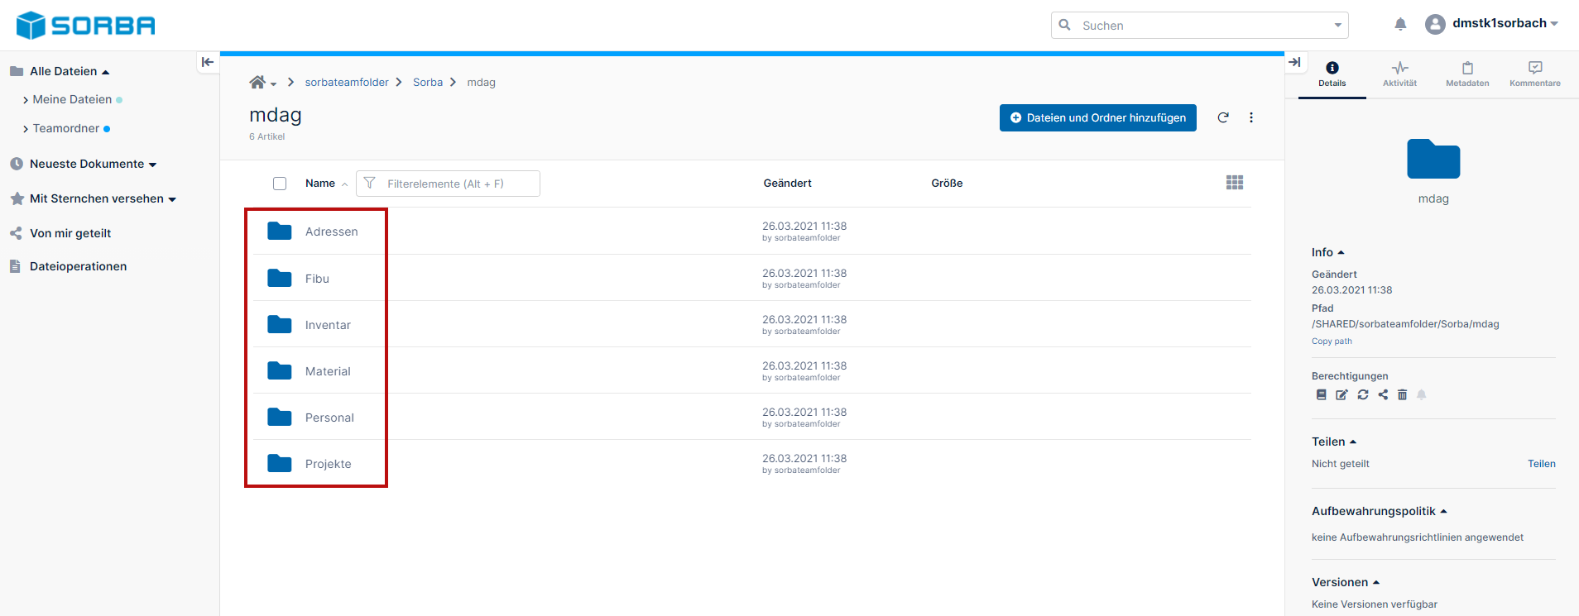
Task: Tick the select all files checkbox
Action: 280,184
